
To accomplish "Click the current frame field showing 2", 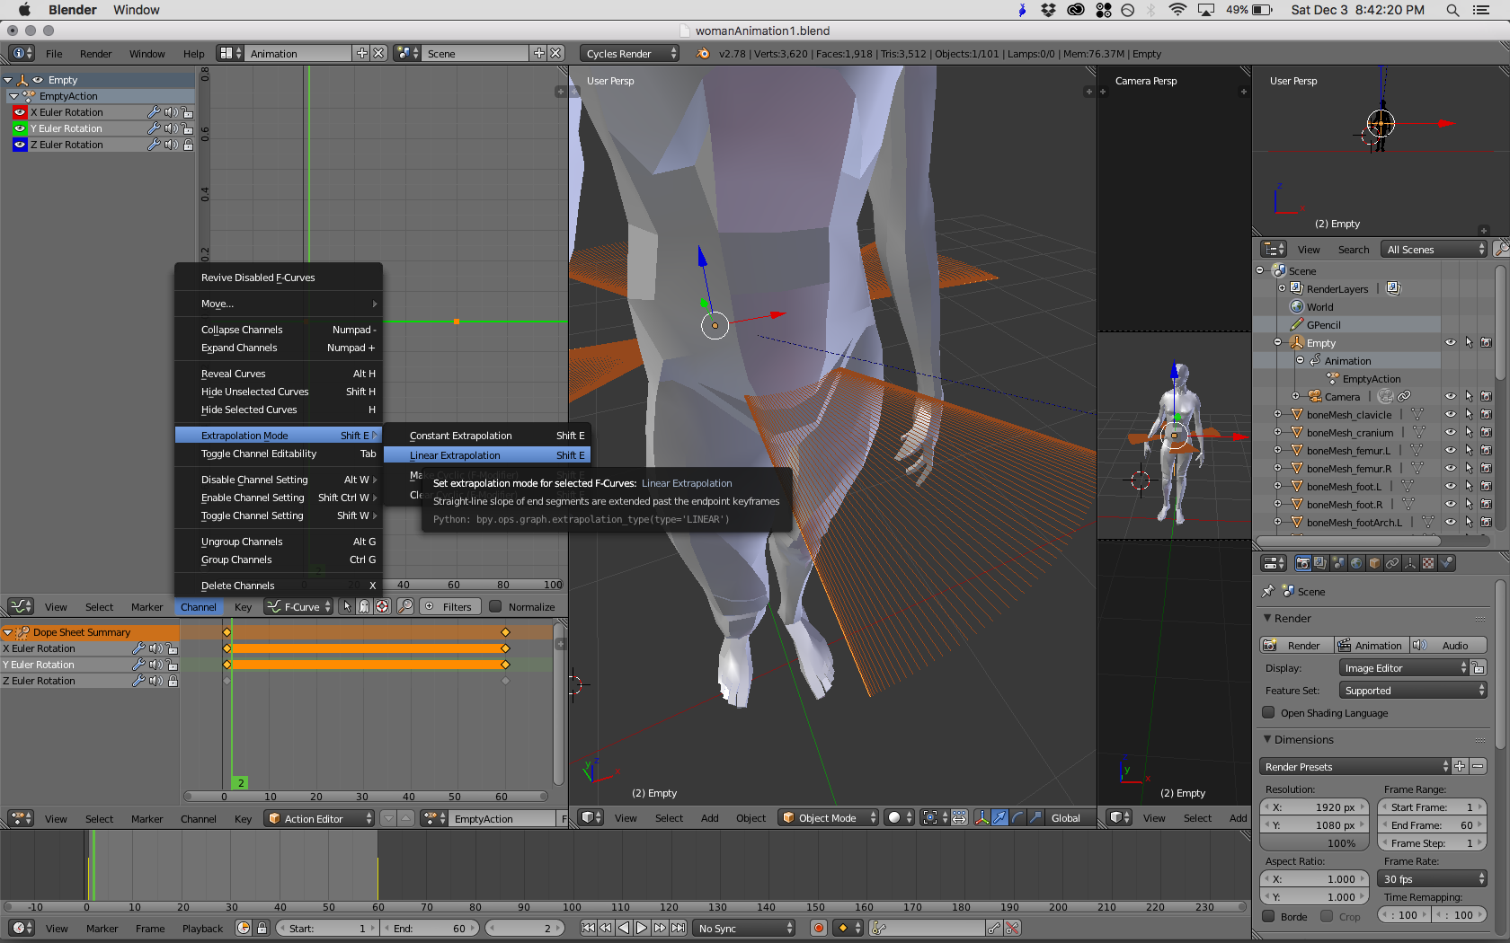I will 525,929.
